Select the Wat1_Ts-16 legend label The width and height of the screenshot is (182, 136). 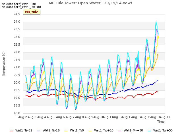click(x=51, y=130)
